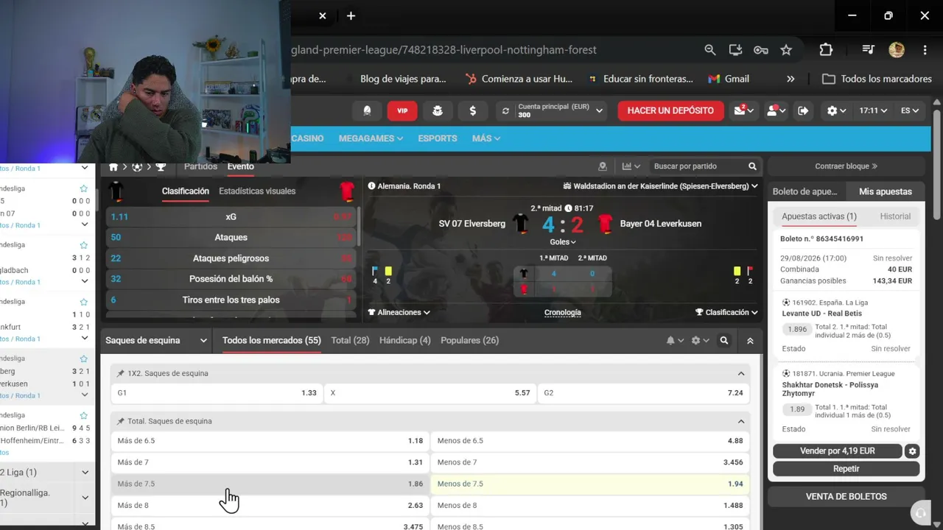Expand the Waldstadion venue dropdown
Screen dimensions: 943x530
click(661, 186)
